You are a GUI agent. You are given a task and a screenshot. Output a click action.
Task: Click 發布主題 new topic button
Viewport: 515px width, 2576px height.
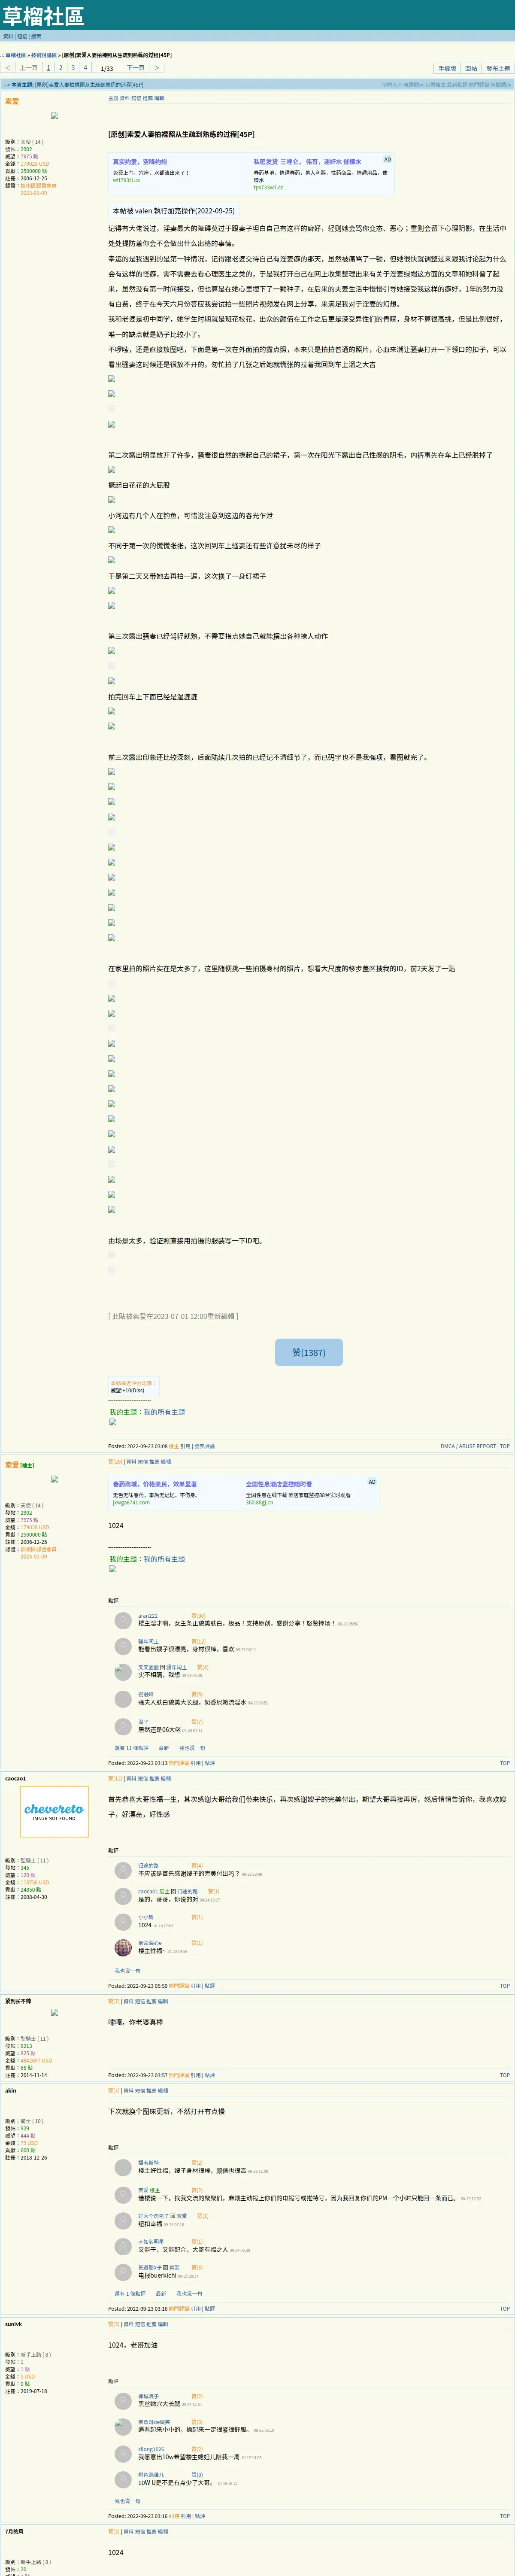pyautogui.click(x=498, y=69)
